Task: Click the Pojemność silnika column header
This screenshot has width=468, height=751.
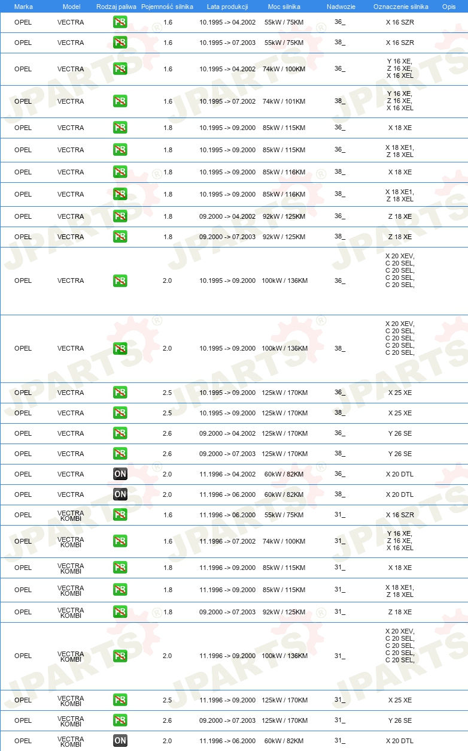Action: tap(167, 6)
